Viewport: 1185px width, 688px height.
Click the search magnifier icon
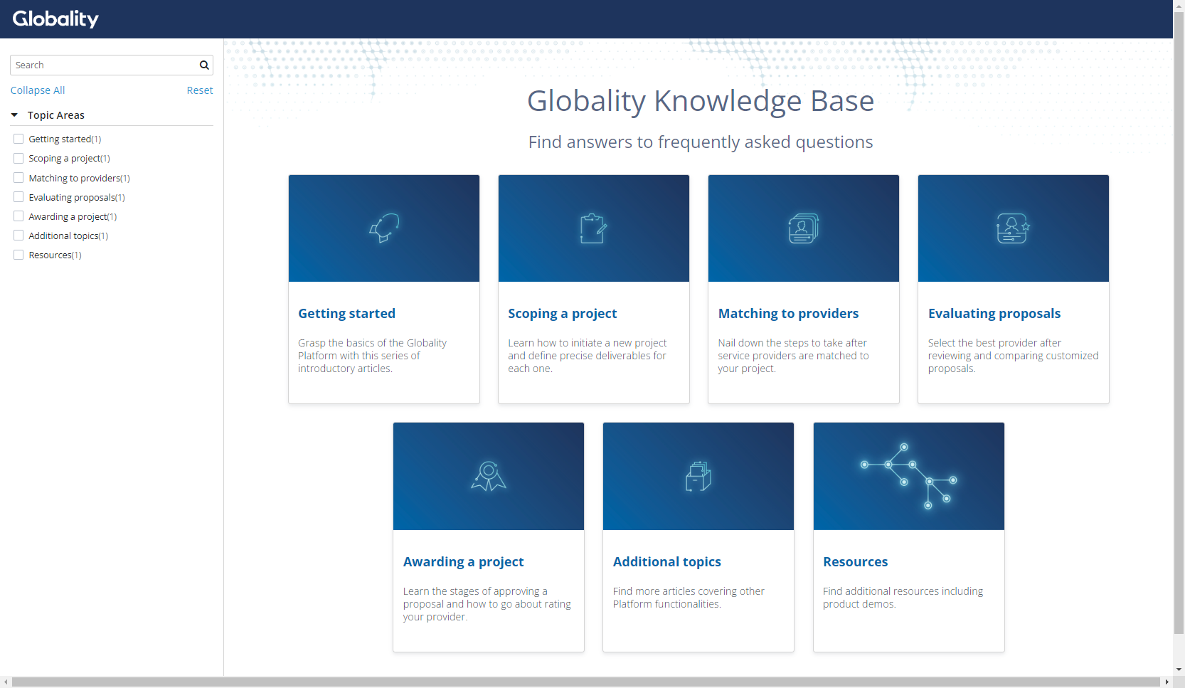pyautogui.click(x=204, y=65)
